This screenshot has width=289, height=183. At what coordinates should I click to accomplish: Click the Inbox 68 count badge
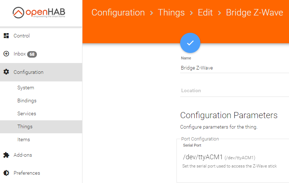point(32,54)
